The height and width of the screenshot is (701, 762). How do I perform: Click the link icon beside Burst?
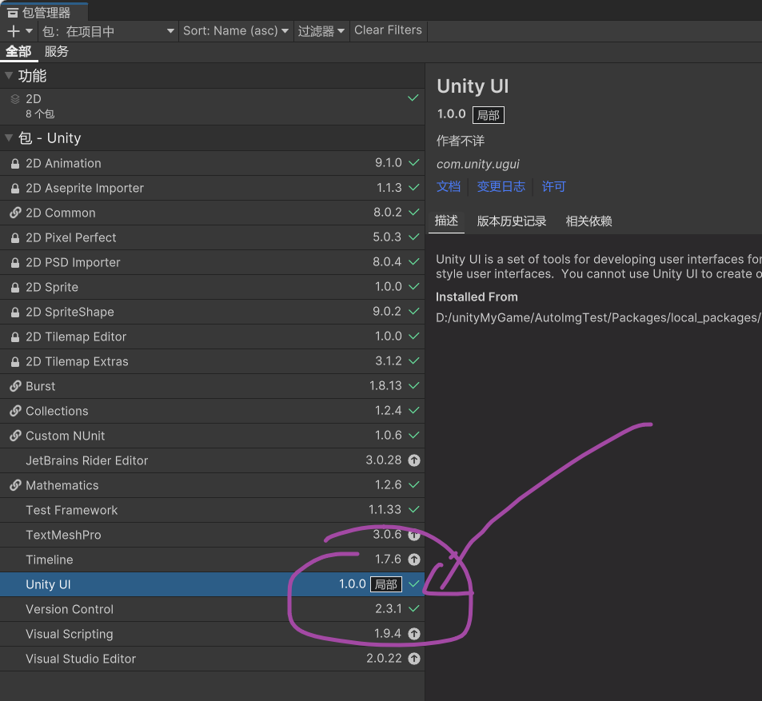coord(15,386)
